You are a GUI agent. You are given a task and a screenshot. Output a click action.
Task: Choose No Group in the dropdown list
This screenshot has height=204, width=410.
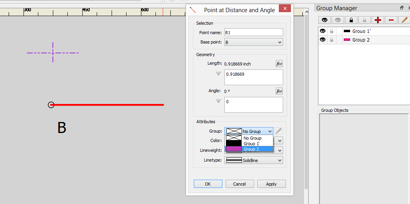(x=252, y=138)
